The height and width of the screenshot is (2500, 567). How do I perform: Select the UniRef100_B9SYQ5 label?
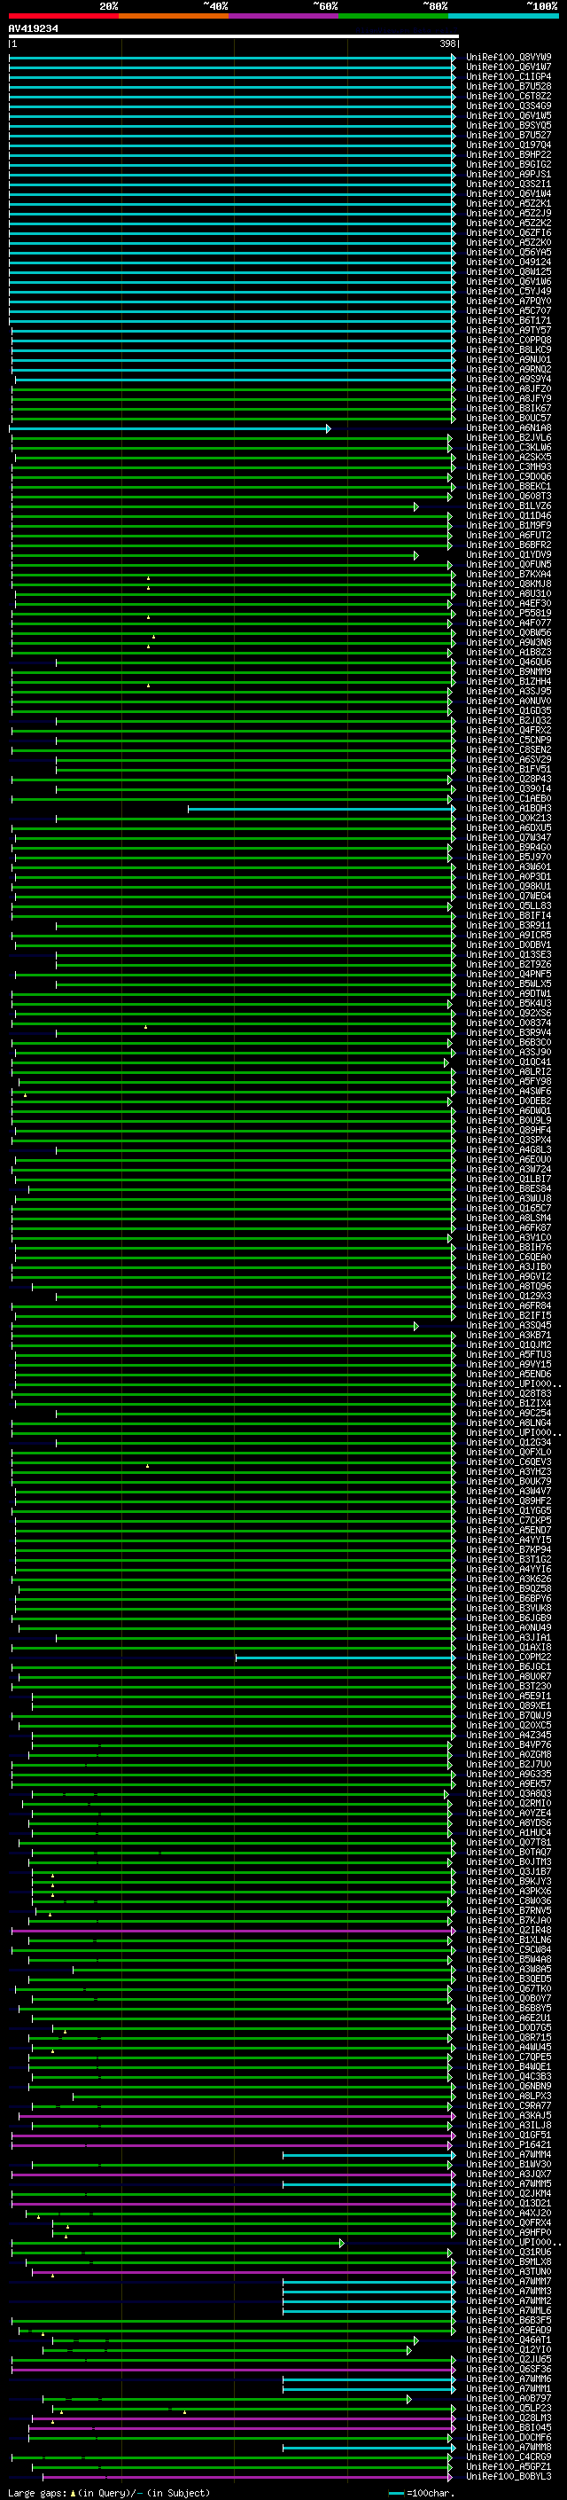(509, 125)
